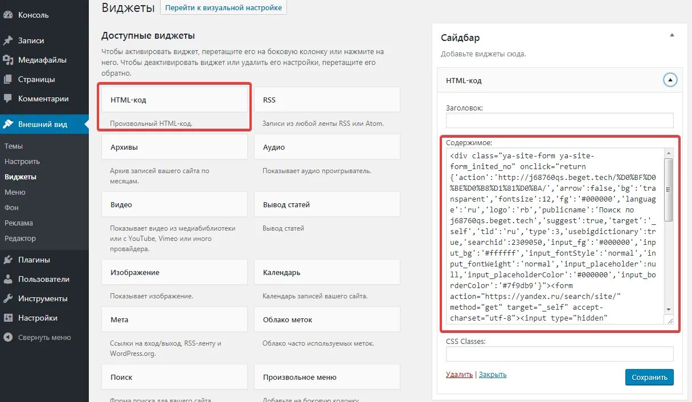
Task: Click the Медиафайлы media icon
Action: [8, 60]
